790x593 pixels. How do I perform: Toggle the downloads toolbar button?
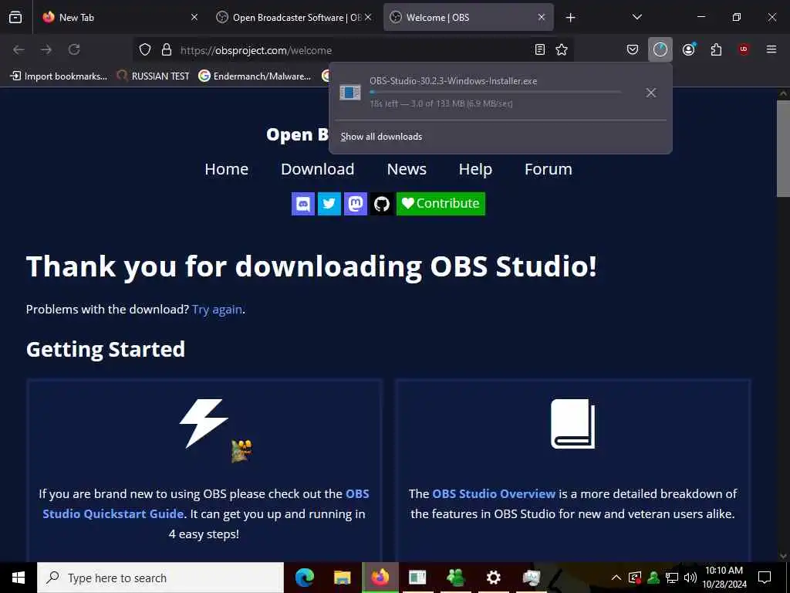[660, 49]
